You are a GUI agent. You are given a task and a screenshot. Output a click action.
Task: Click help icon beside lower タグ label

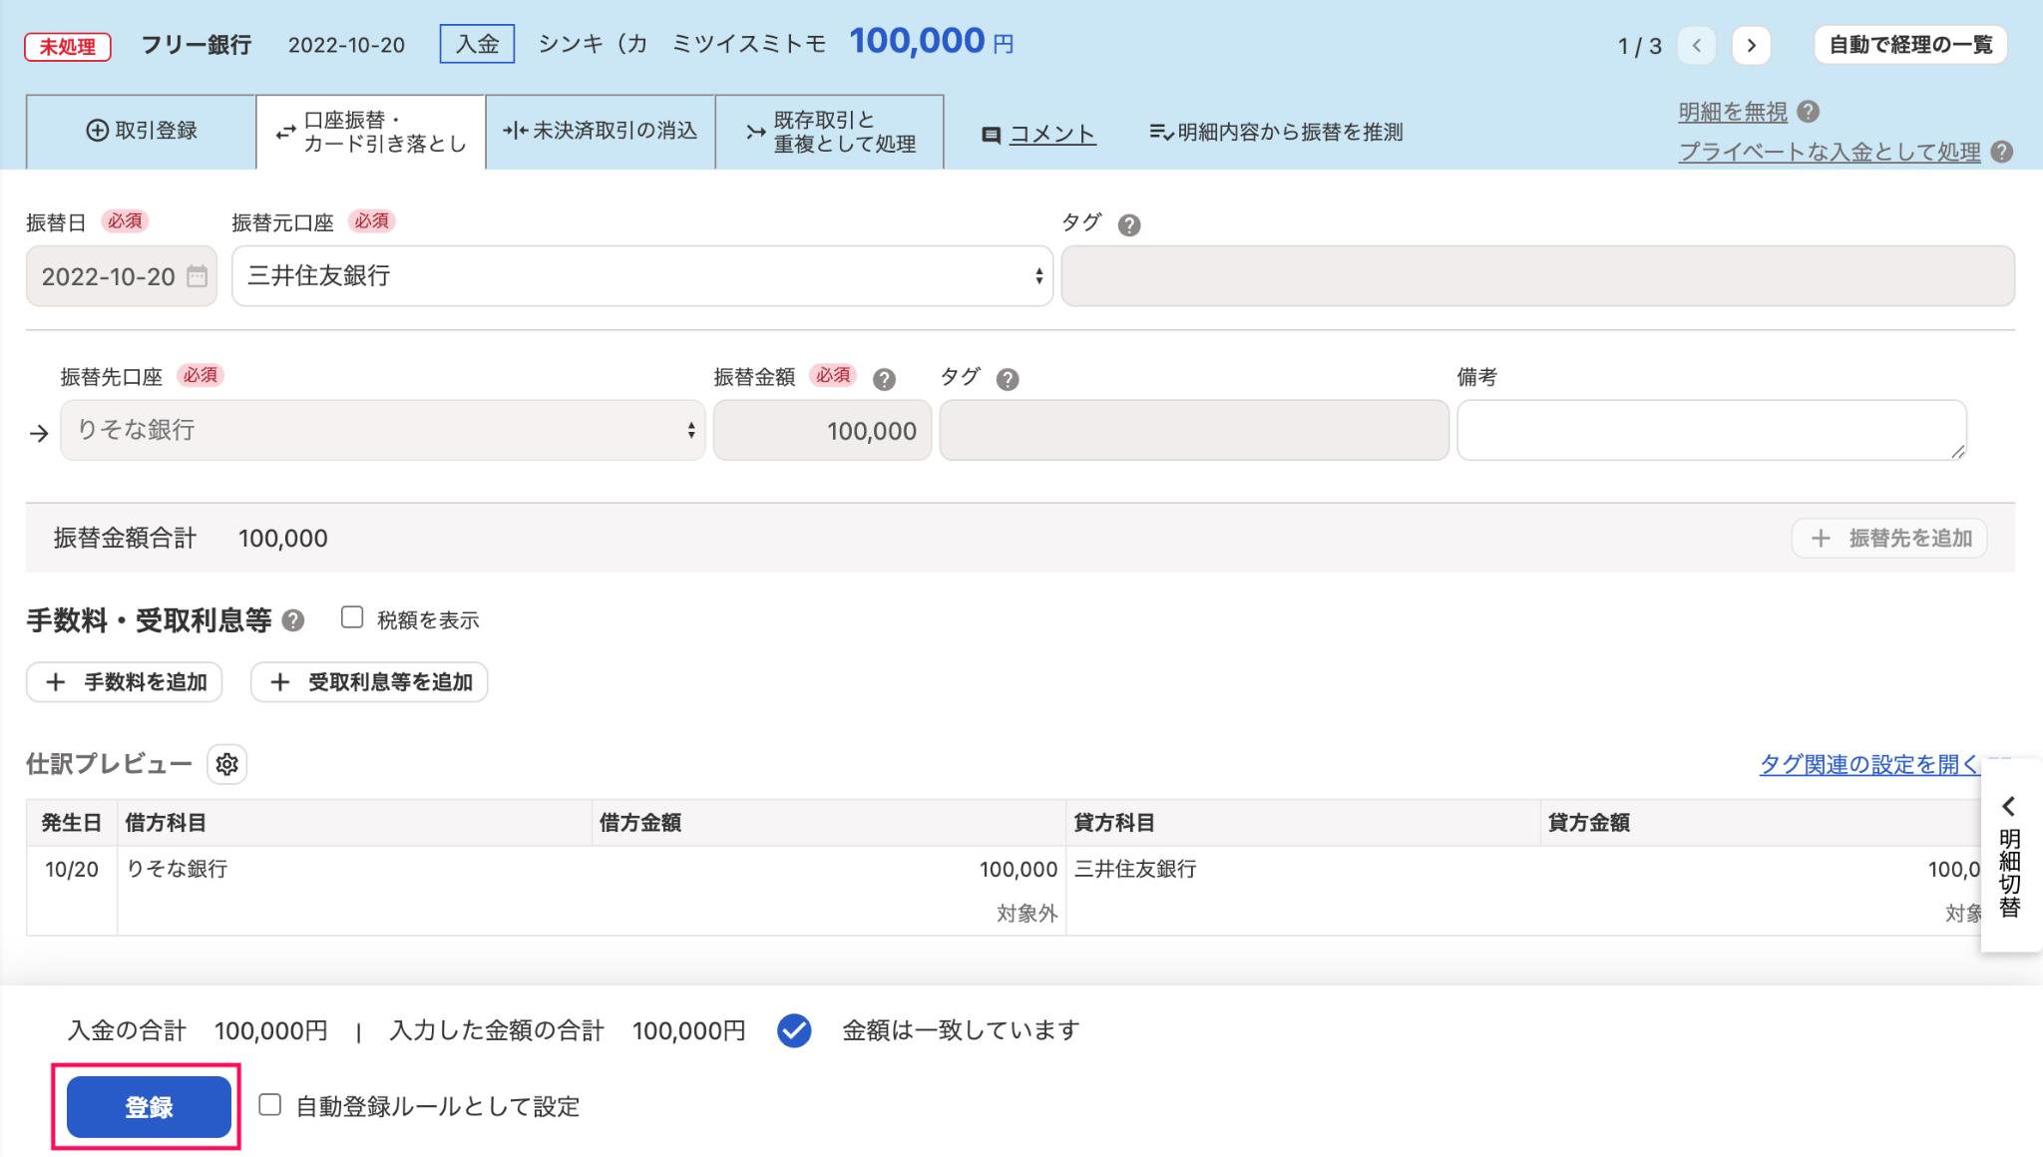pos(1008,379)
